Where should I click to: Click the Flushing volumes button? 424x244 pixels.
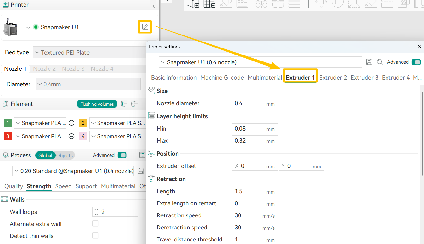(97, 104)
